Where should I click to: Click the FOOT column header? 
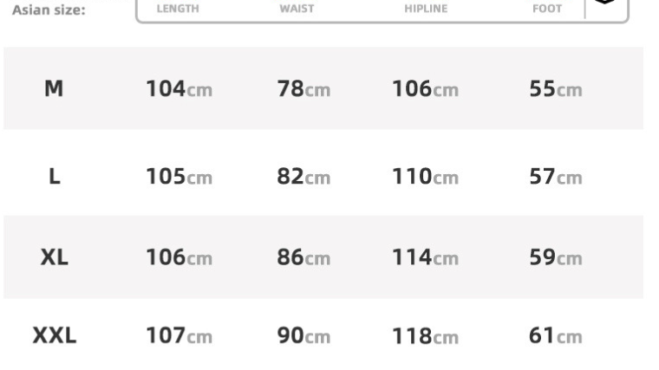coord(547,9)
